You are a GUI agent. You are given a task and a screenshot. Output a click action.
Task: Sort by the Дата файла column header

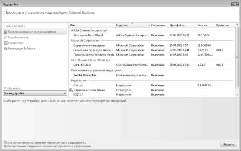pyautogui.click(x=182, y=25)
